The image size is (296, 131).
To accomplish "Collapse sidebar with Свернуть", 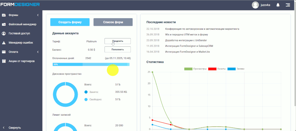I will pos(14,127).
